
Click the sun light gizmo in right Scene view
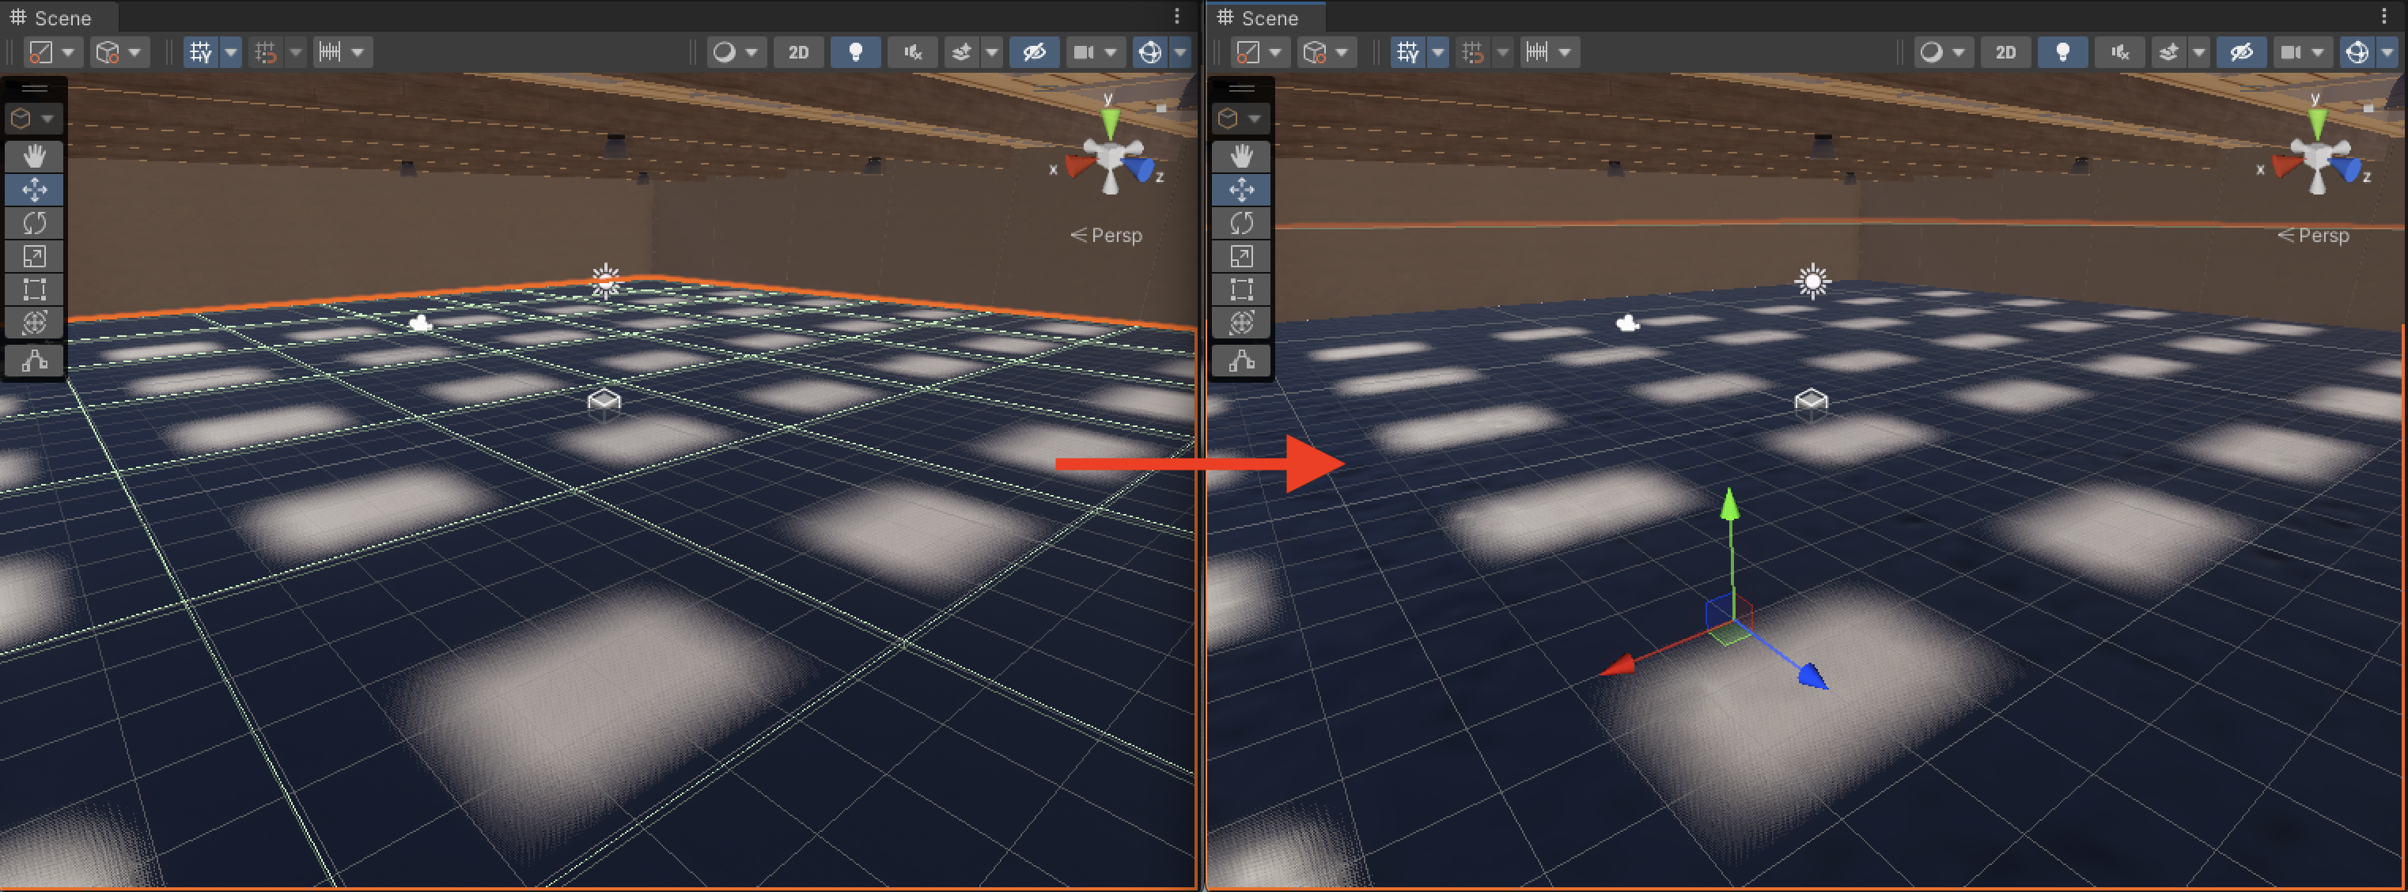tap(1812, 280)
